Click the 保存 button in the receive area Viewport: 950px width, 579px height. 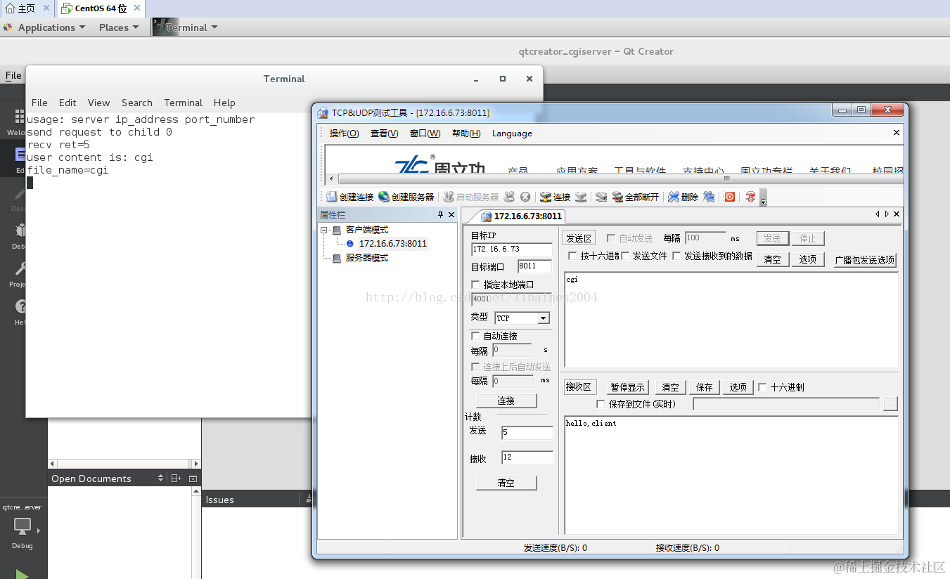point(704,387)
